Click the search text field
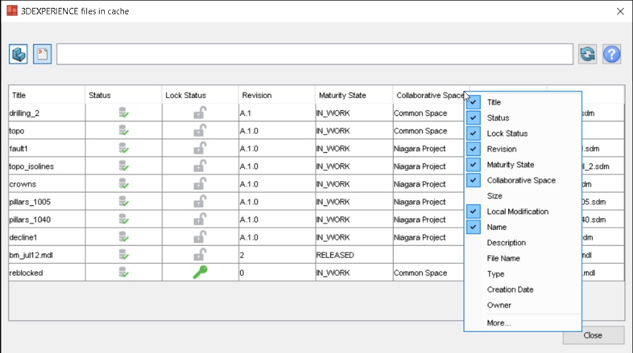633x353 pixels. [x=315, y=54]
